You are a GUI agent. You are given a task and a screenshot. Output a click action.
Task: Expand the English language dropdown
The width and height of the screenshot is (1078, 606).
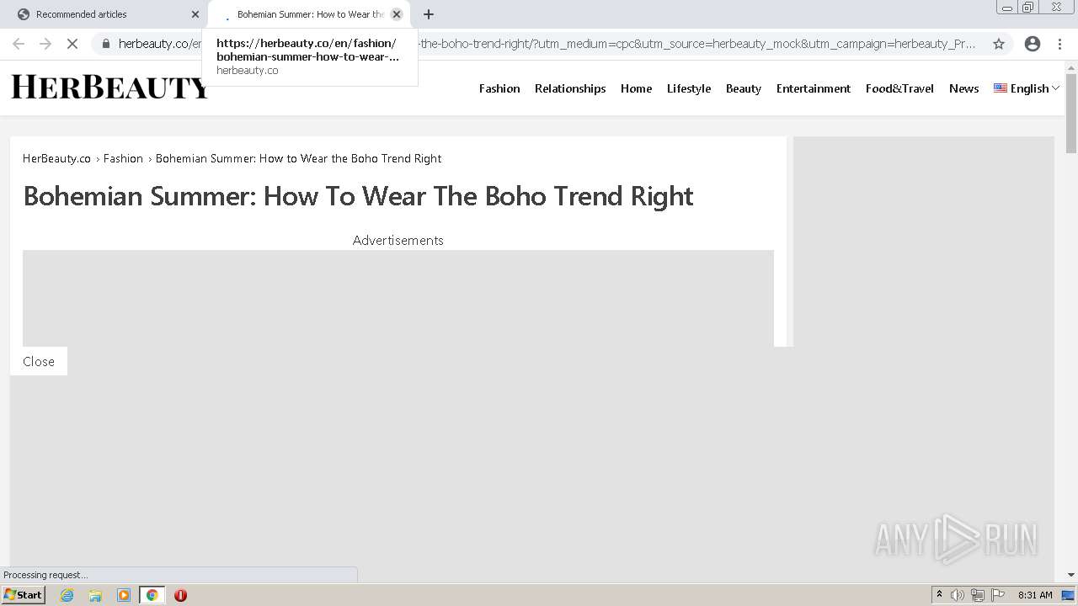(x=1027, y=88)
